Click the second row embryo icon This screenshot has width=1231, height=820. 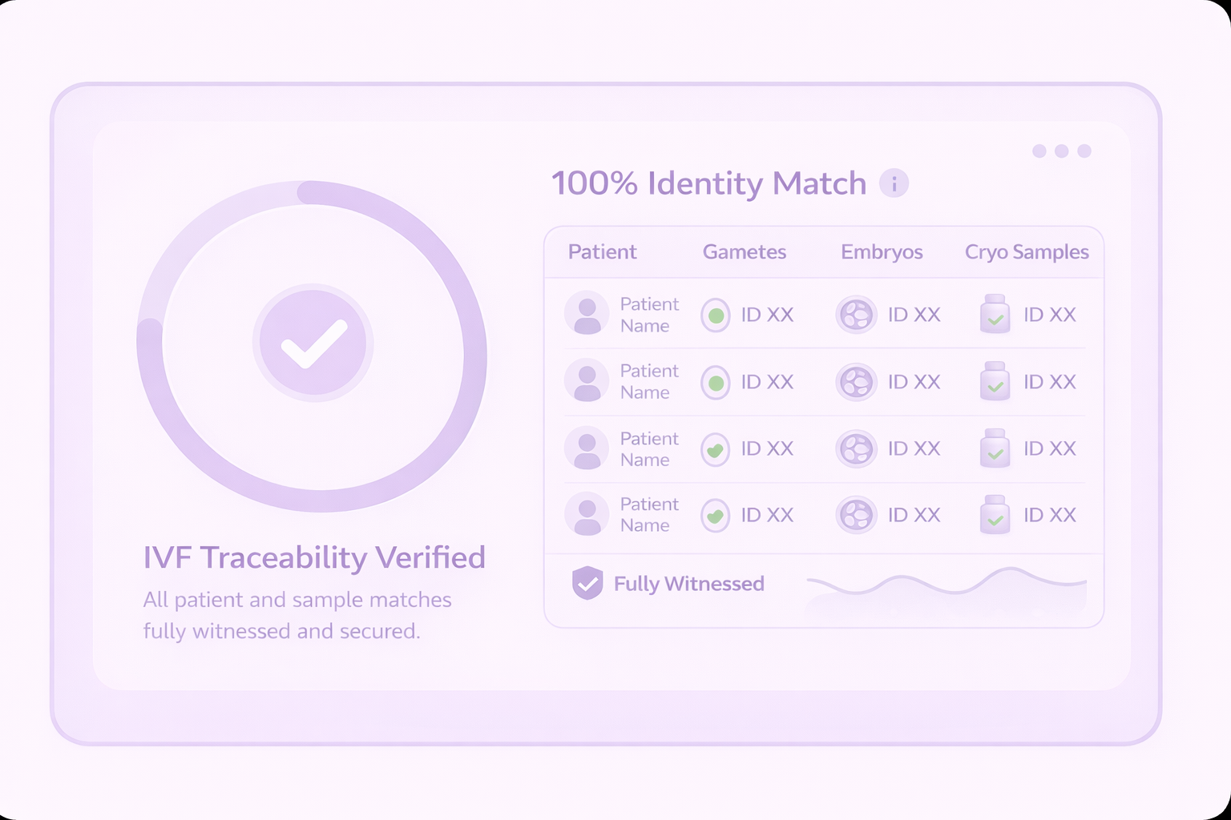pyautogui.click(x=856, y=382)
